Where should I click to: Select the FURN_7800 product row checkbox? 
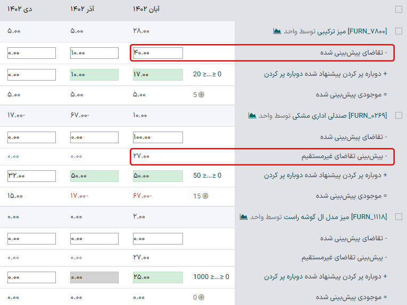tap(398, 31)
